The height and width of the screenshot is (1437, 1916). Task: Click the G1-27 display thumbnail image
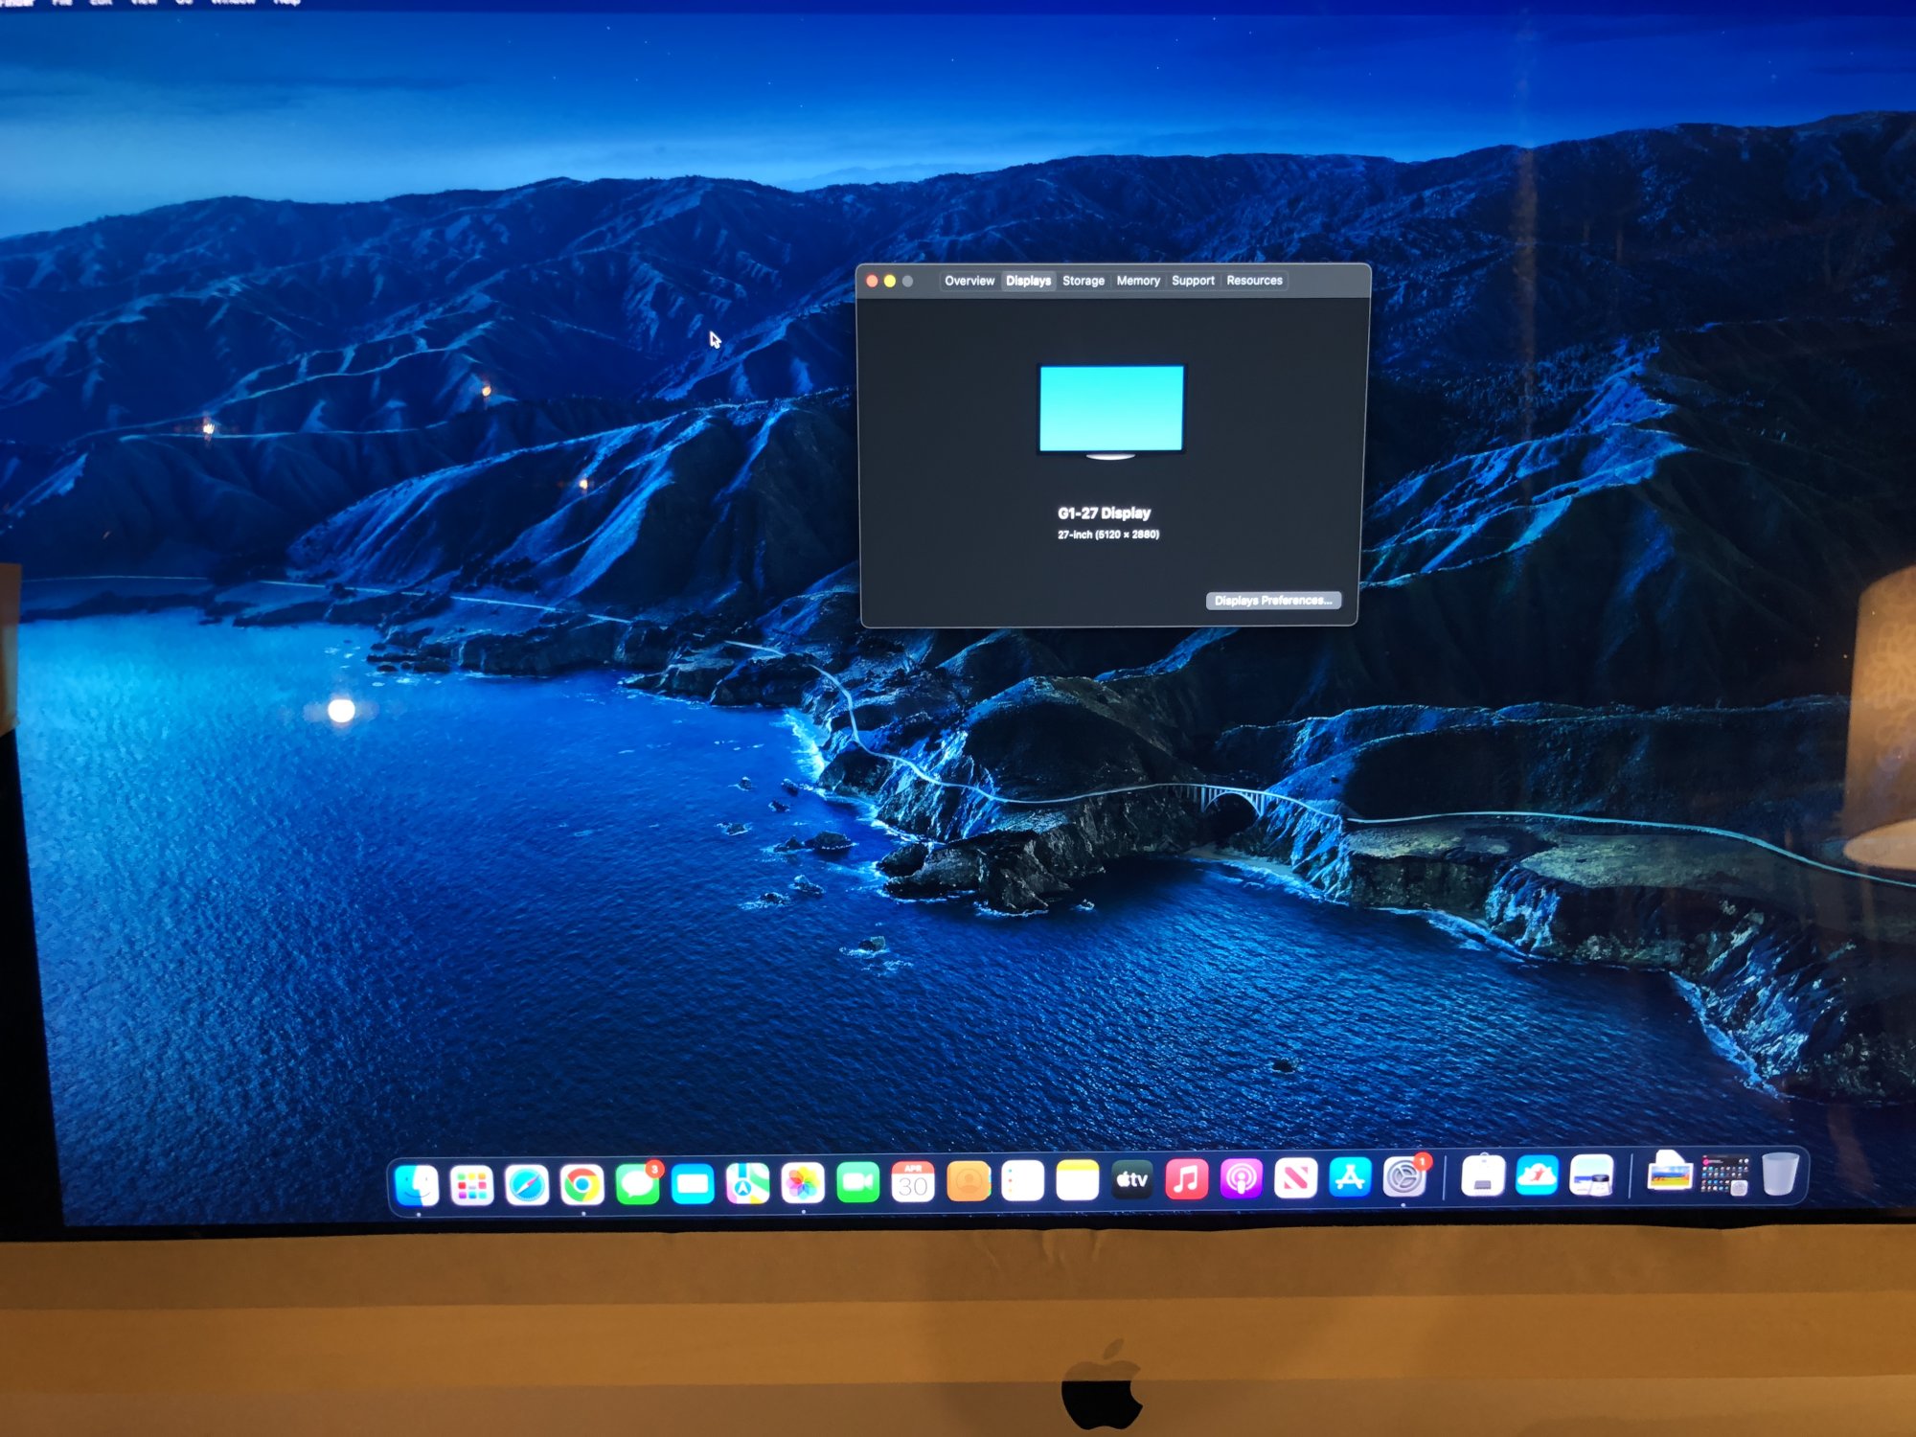[x=1110, y=409]
